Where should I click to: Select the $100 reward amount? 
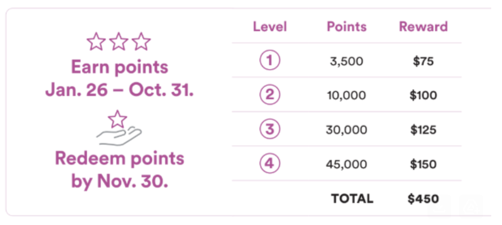[423, 96]
